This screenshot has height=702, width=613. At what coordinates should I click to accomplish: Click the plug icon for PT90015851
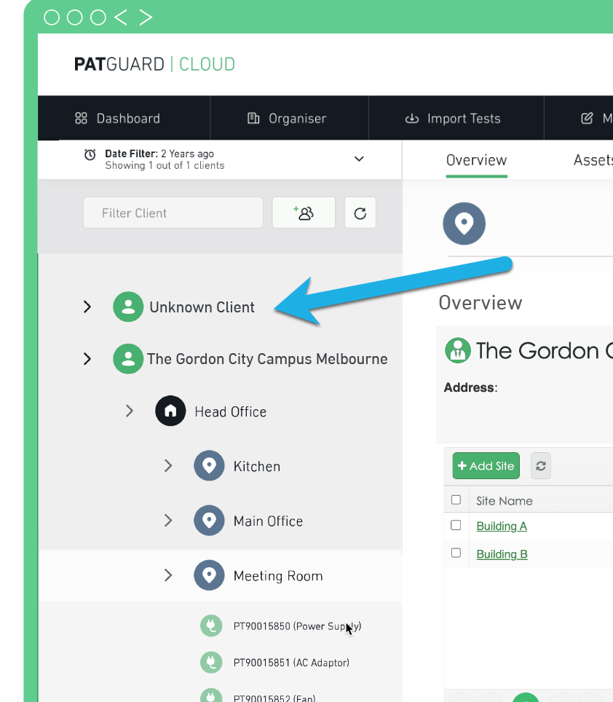[211, 662]
